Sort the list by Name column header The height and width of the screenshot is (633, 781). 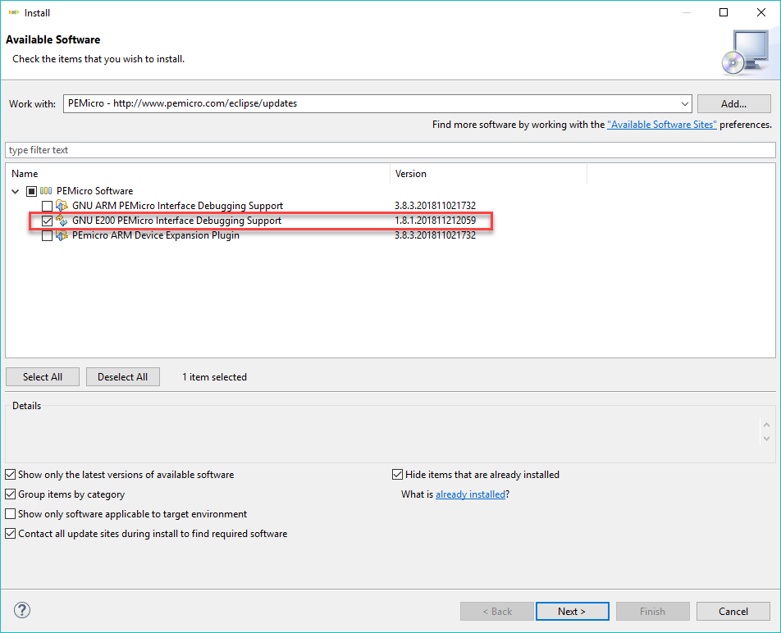click(x=197, y=174)
